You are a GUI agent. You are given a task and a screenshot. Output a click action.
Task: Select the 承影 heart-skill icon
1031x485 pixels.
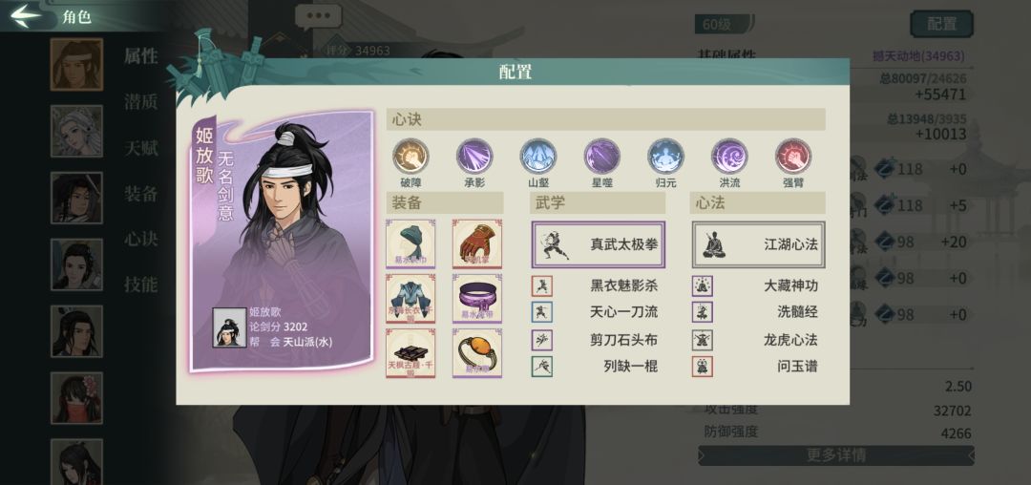pos(474,156)
